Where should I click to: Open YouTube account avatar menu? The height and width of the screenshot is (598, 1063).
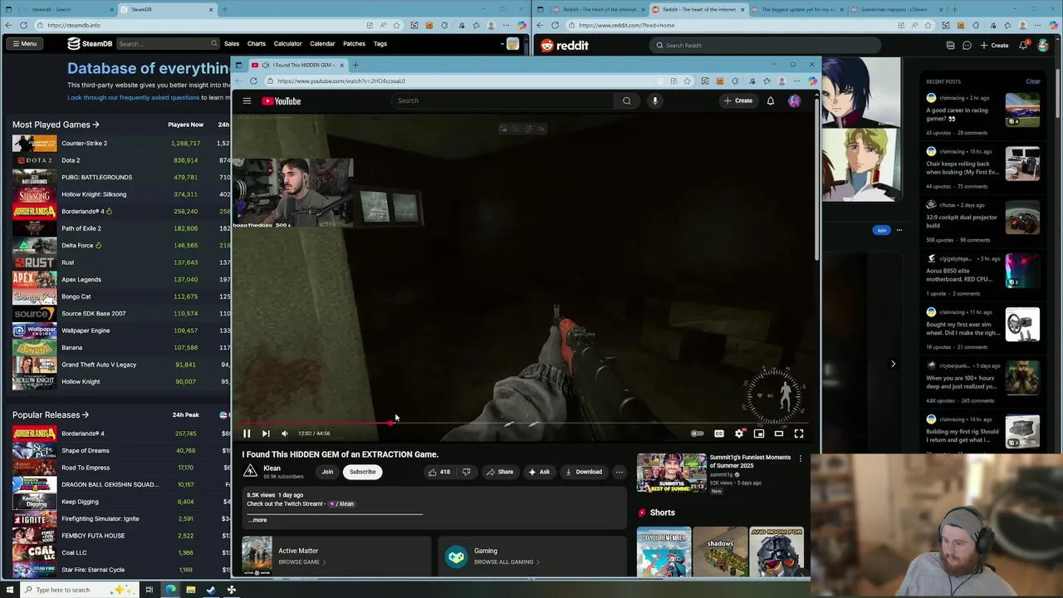click(795, 100)
